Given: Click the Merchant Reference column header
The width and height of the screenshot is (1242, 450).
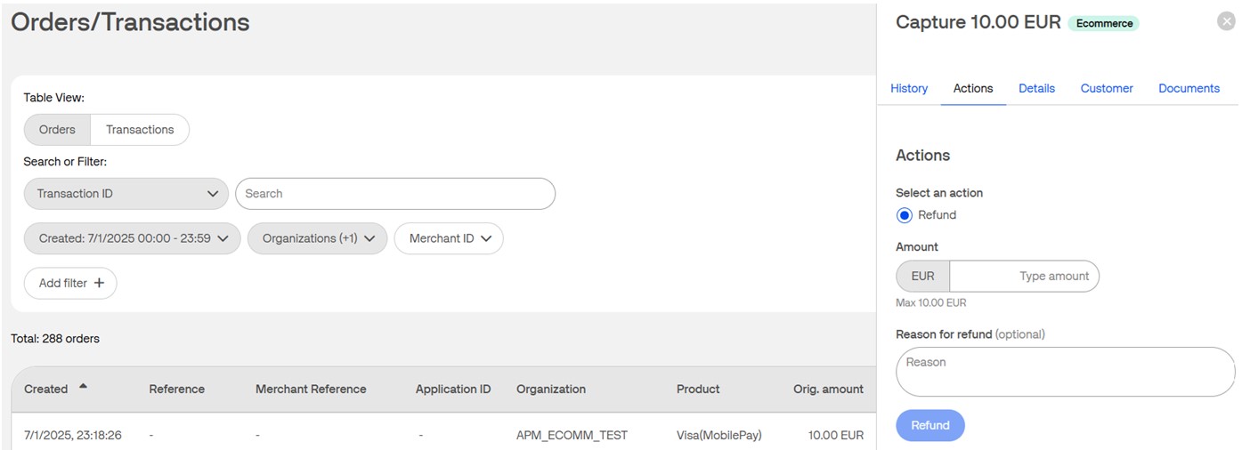Looking at the screenshot, I should point(311,390).
